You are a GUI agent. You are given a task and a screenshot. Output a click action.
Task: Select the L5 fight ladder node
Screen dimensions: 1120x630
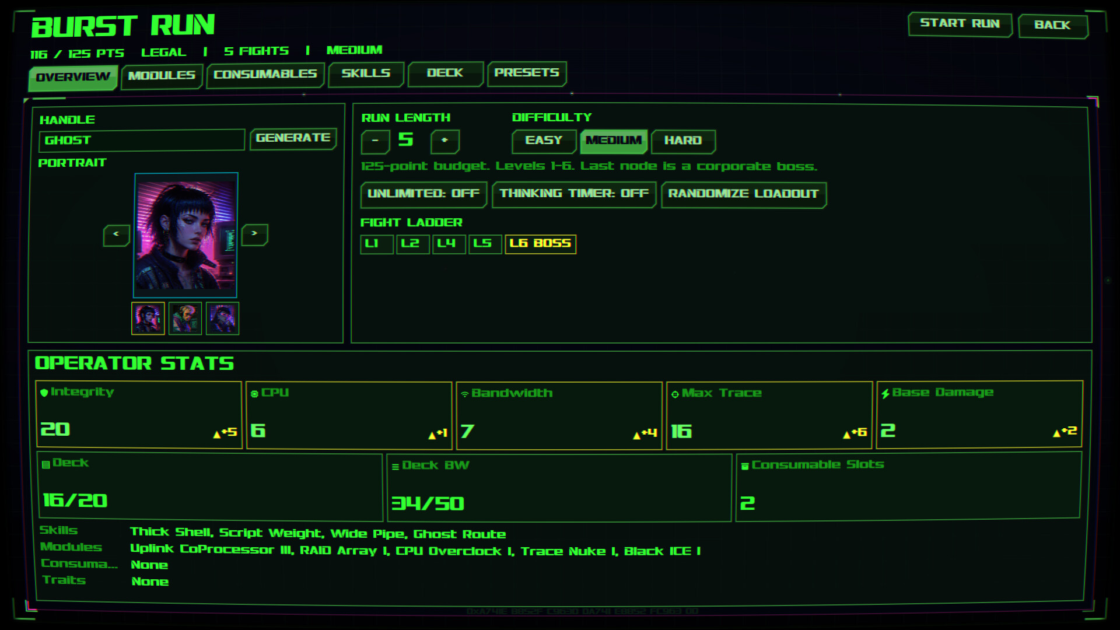point(485,244)
